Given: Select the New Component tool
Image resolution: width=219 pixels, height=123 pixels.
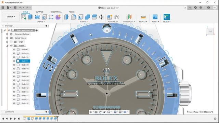Looking at the screenshot, I should [109, 17].
